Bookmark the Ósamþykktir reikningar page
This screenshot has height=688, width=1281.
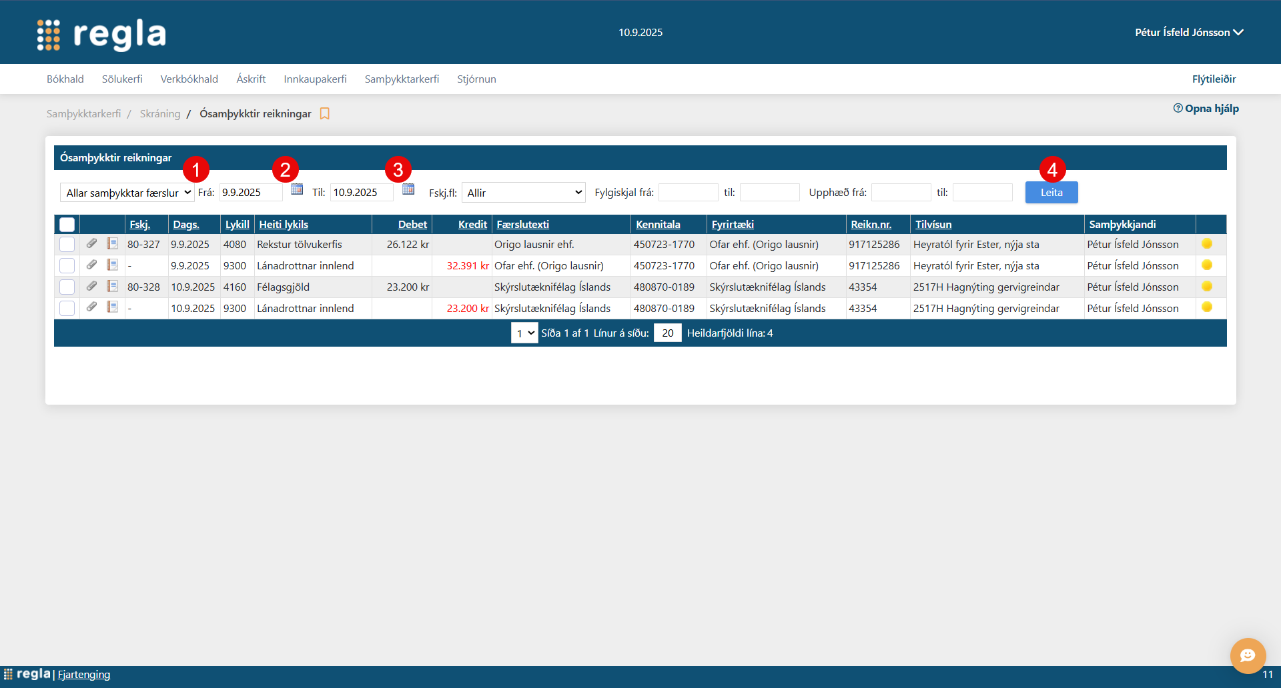325,114
